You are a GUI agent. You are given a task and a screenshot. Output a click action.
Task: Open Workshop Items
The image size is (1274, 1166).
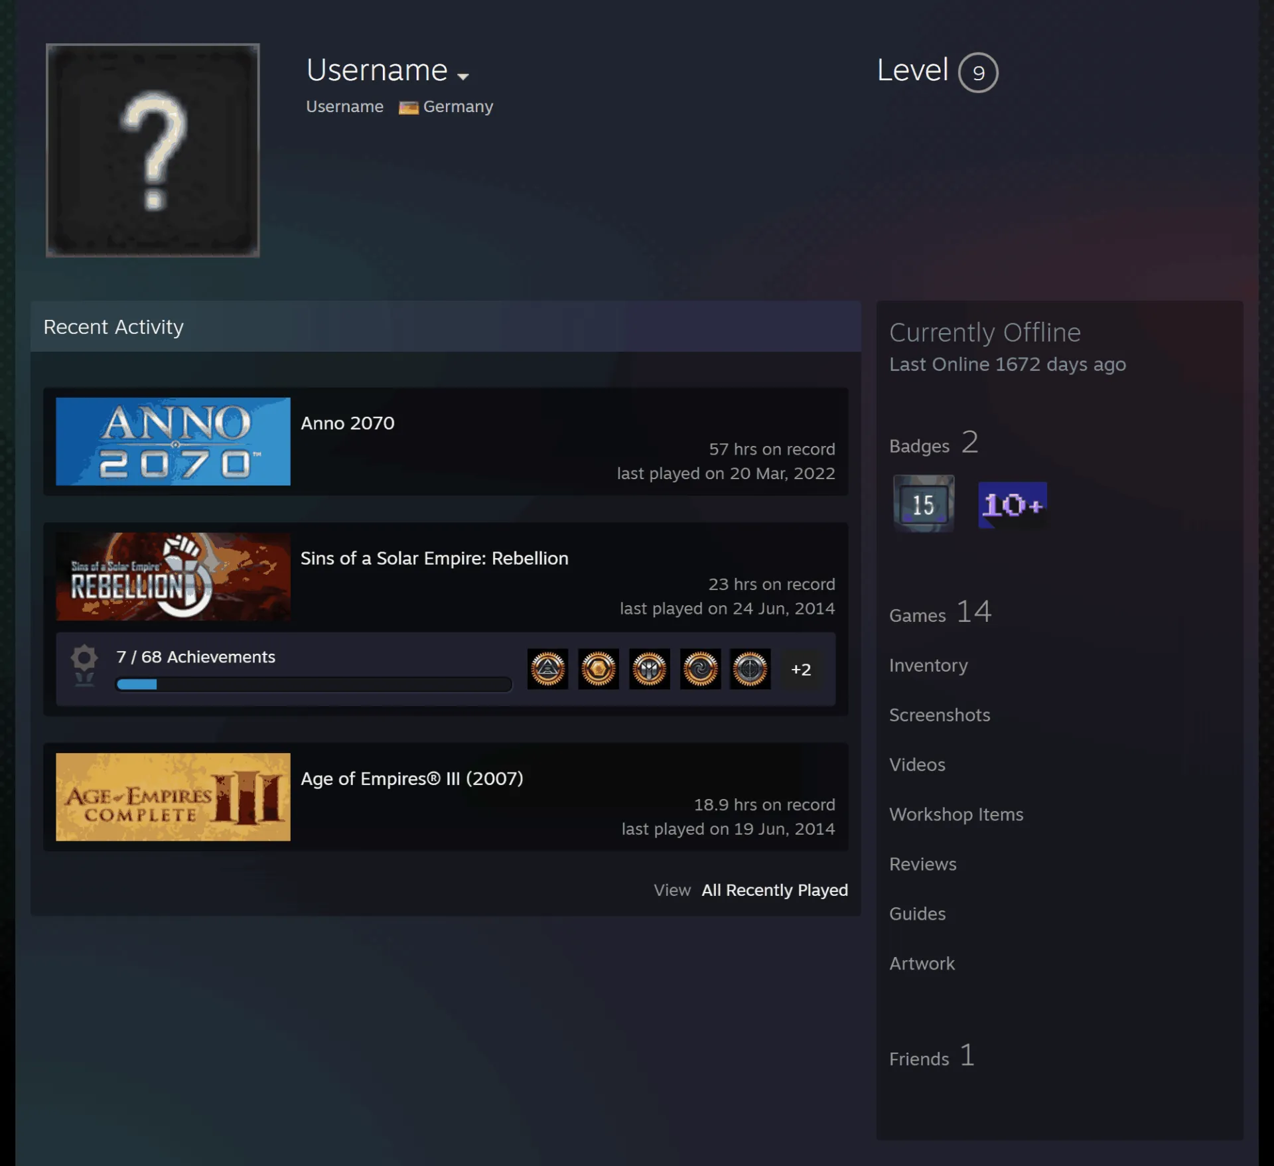tap(956, 814)
